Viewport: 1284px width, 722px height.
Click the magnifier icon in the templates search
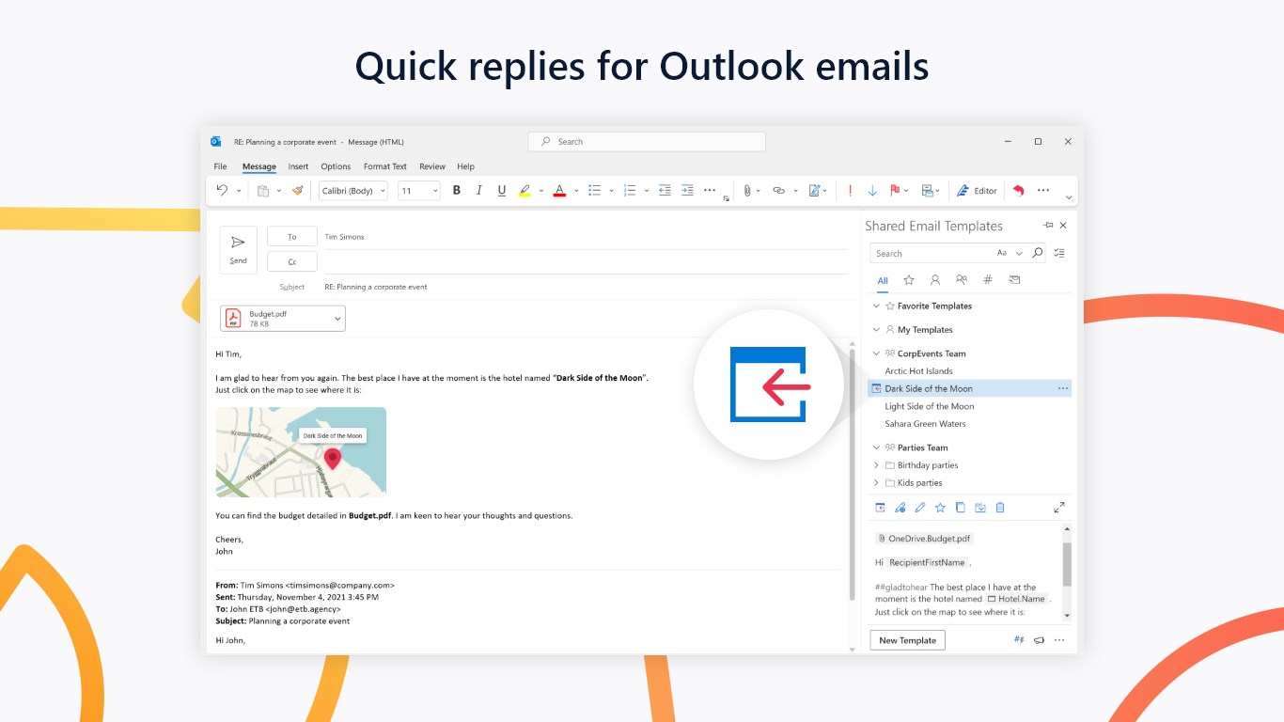click(x=1038, y=253)
